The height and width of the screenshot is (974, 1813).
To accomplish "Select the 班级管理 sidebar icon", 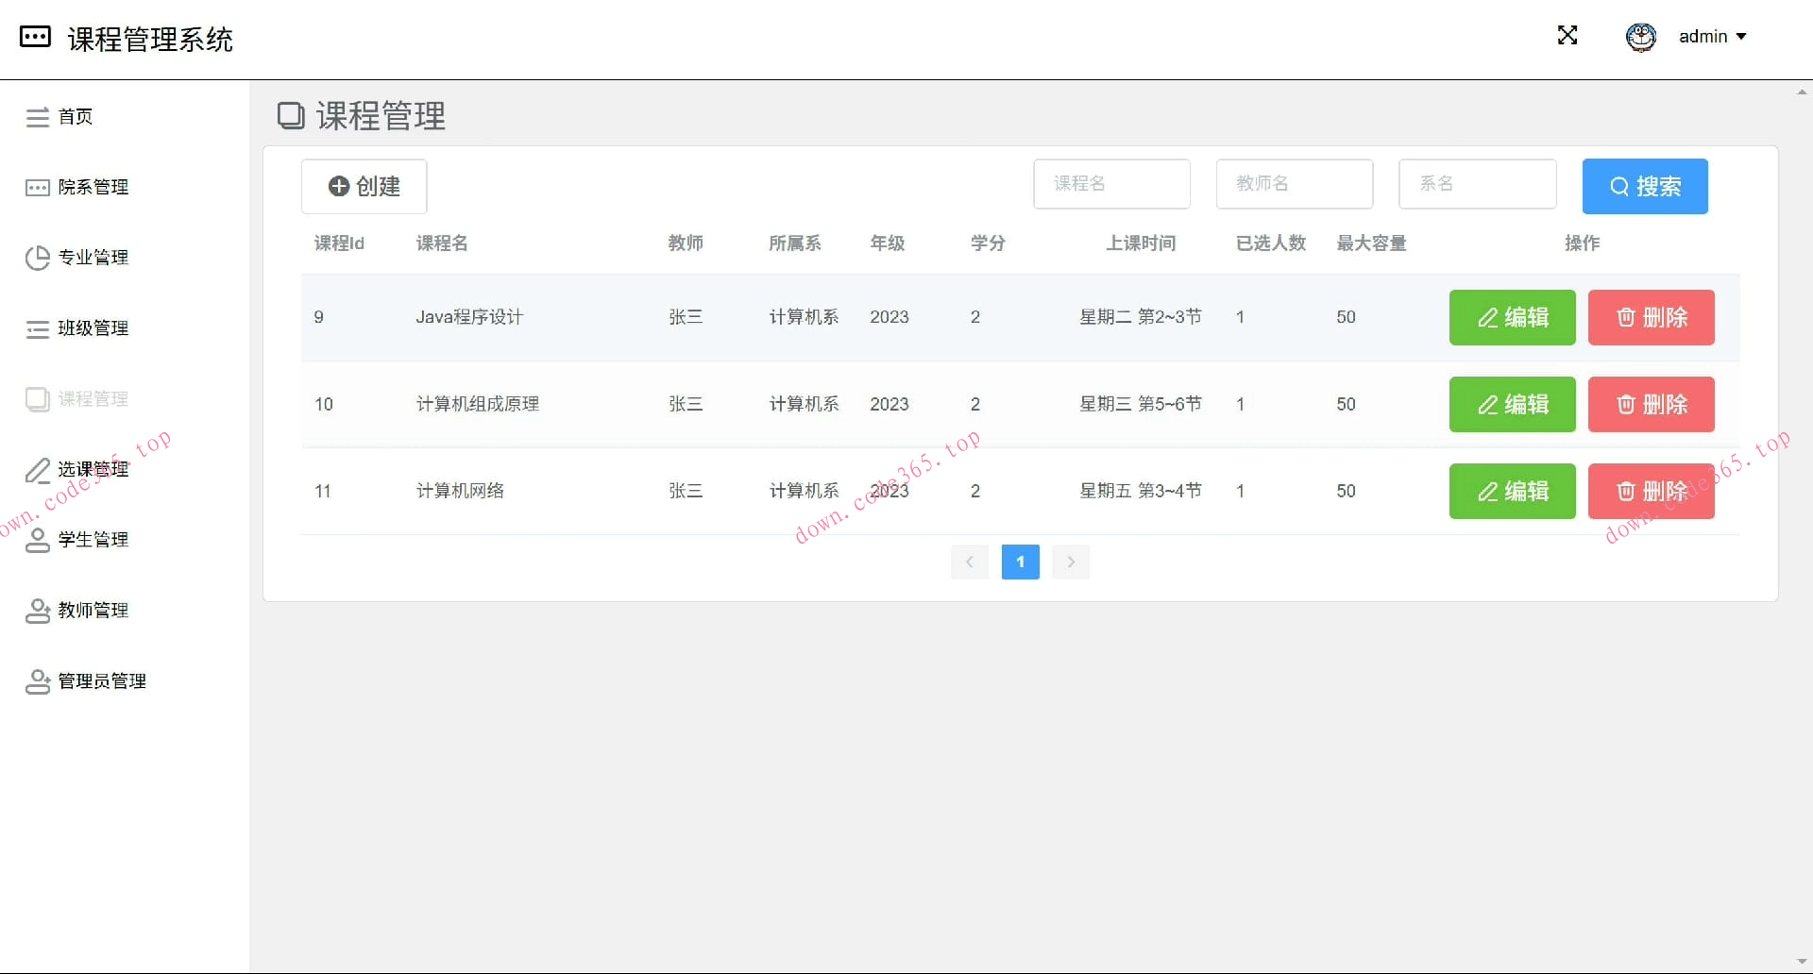I will [38, 327].
